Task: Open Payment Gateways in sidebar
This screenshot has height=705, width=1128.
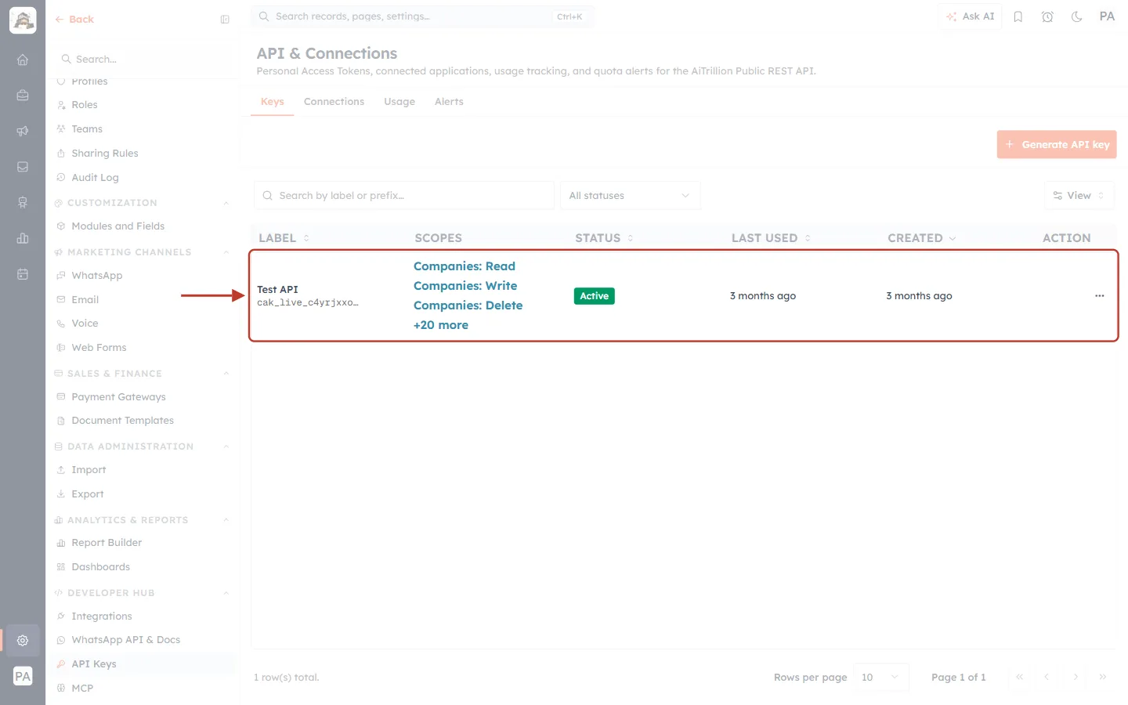Action: tap(118, 397)
